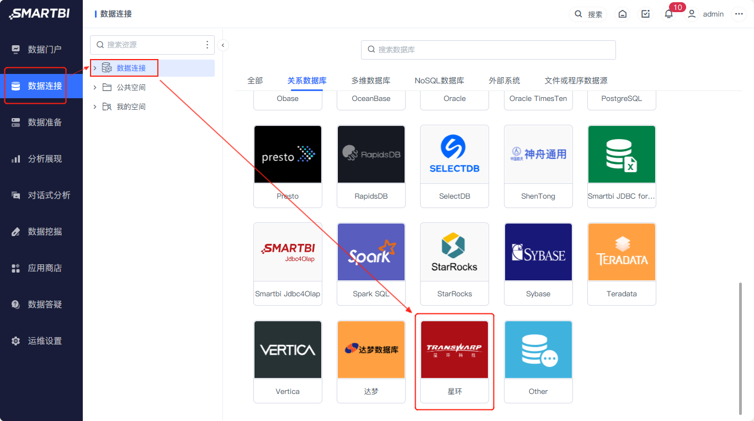Navigate to 数据挖掘 in the sidebar

[x=41, y=232]
